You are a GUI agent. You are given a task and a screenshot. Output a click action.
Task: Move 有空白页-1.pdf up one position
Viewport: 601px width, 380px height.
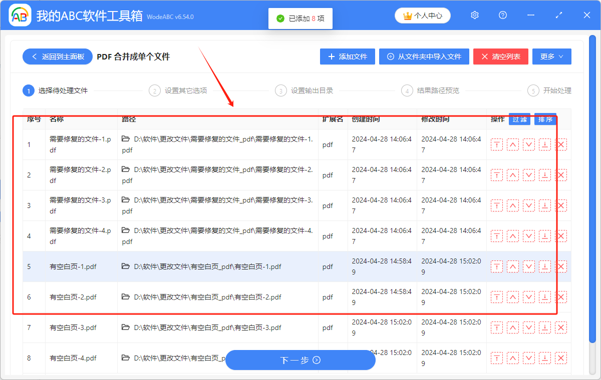[512, 266]
